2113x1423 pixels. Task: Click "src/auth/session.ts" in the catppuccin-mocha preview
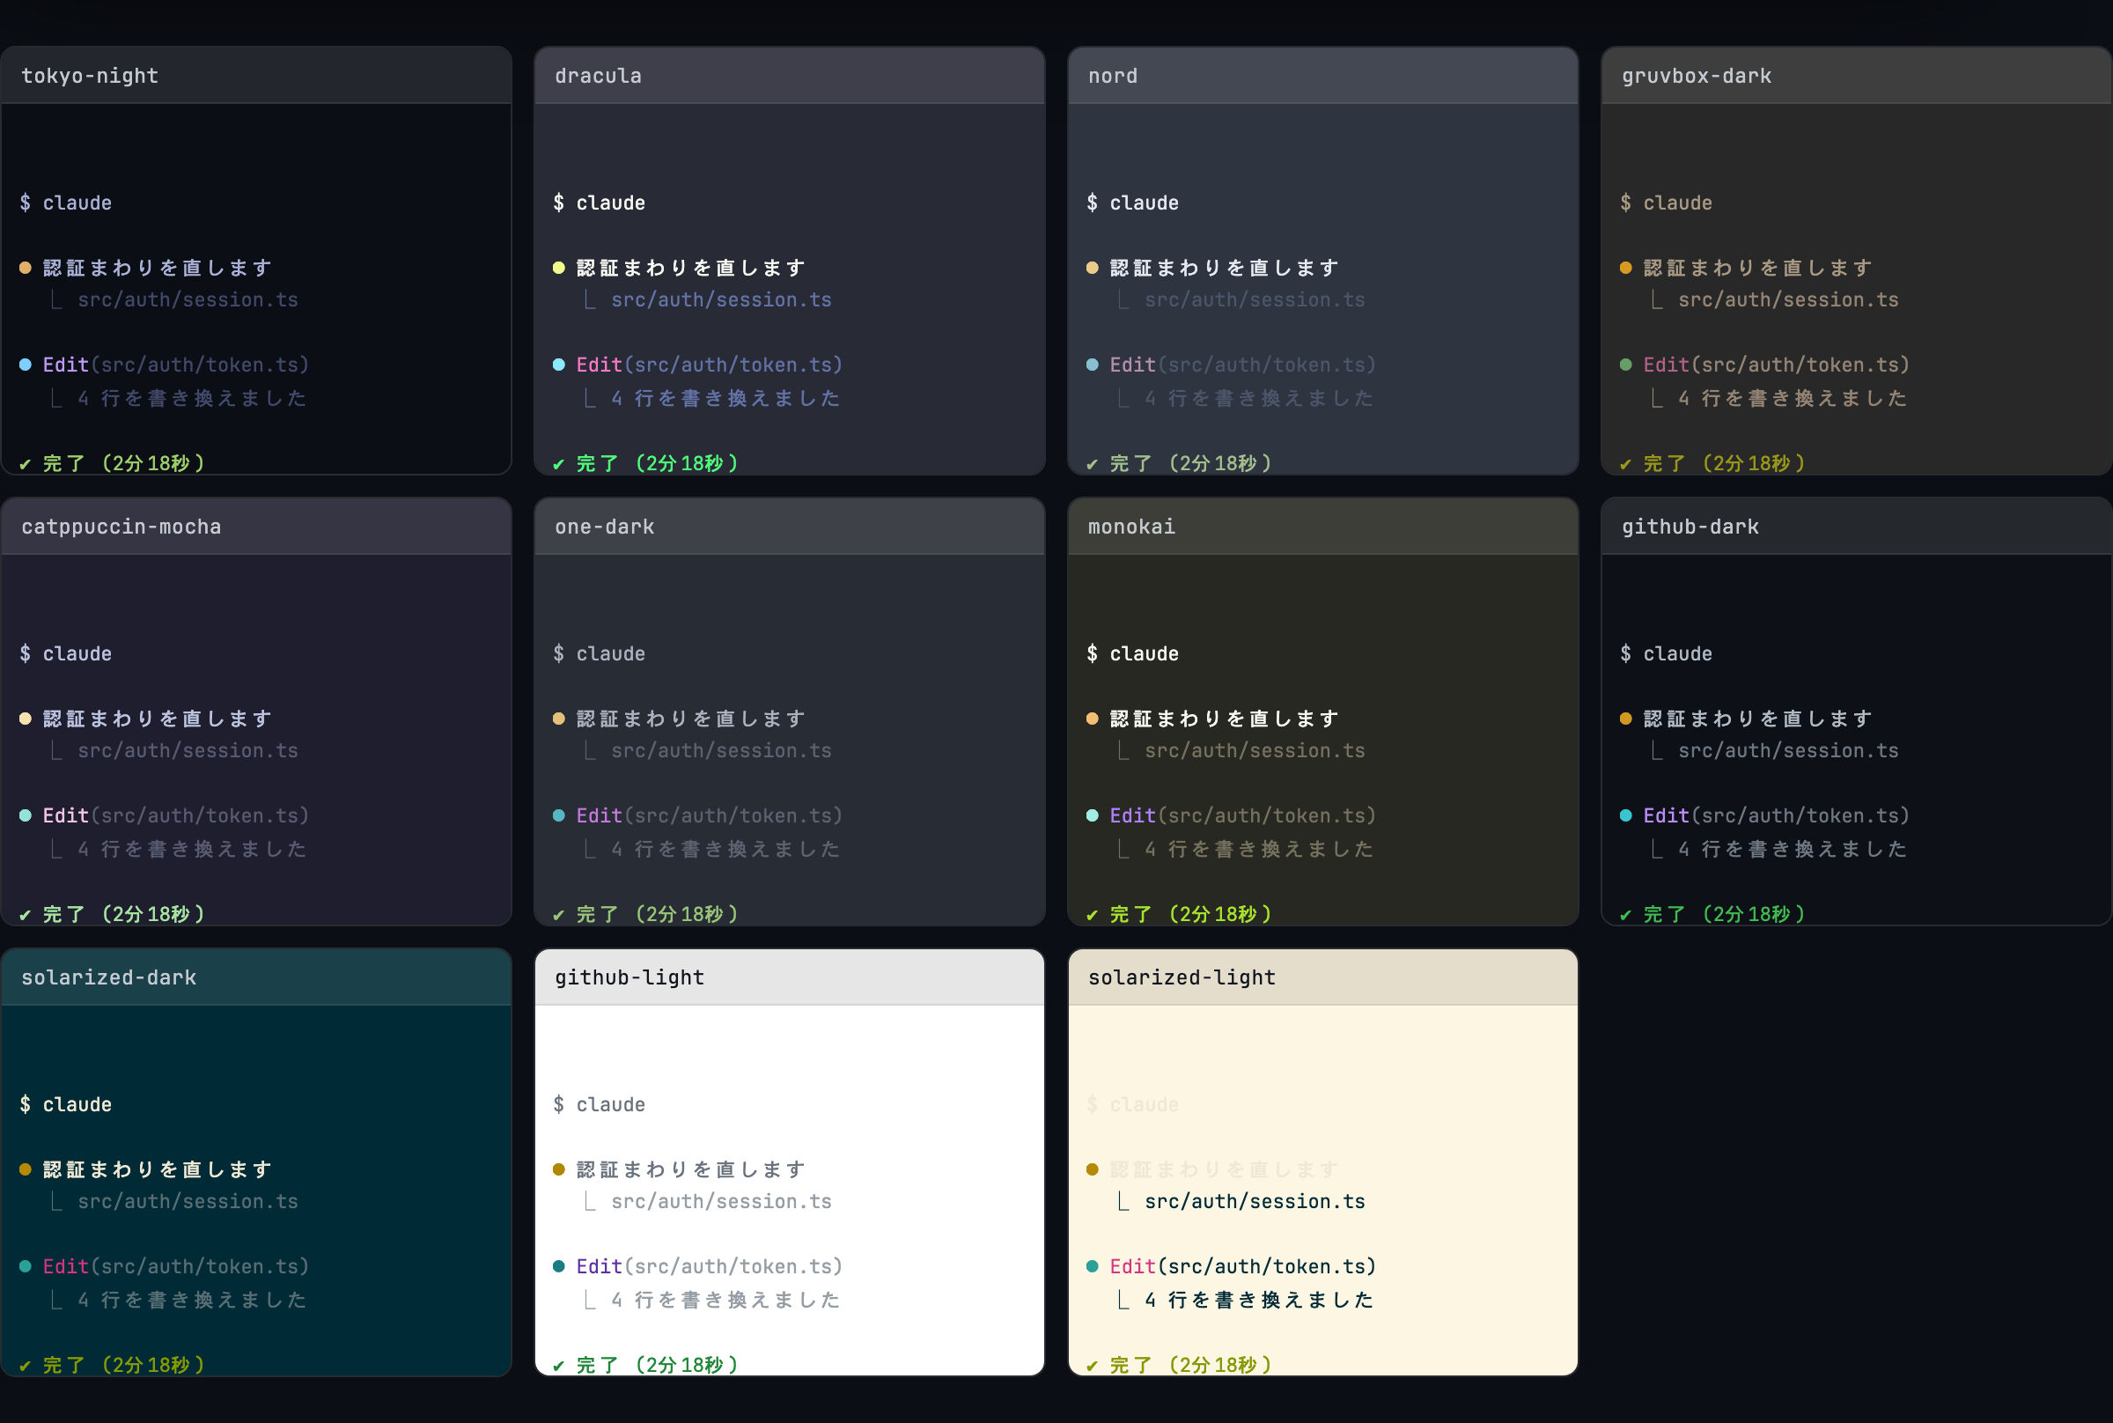click(188, 750)
